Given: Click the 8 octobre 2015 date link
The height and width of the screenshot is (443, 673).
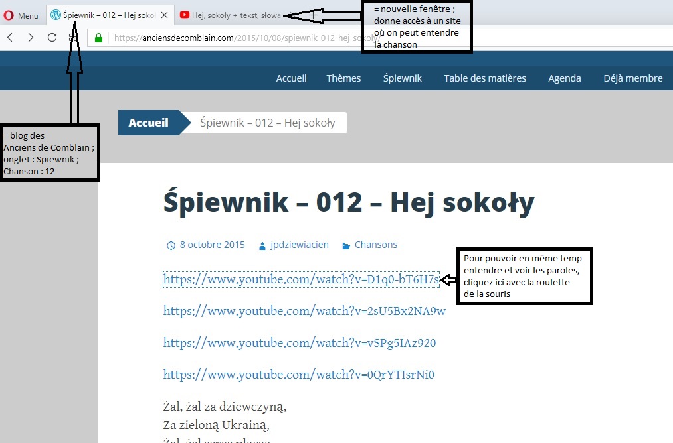Looking at the screenshot, I should (212, 245).
